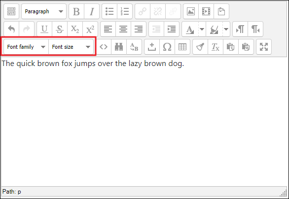The height and width of the screenshot is (199, 289).
Task: Click the insert link icon
Action: [143, 11]
